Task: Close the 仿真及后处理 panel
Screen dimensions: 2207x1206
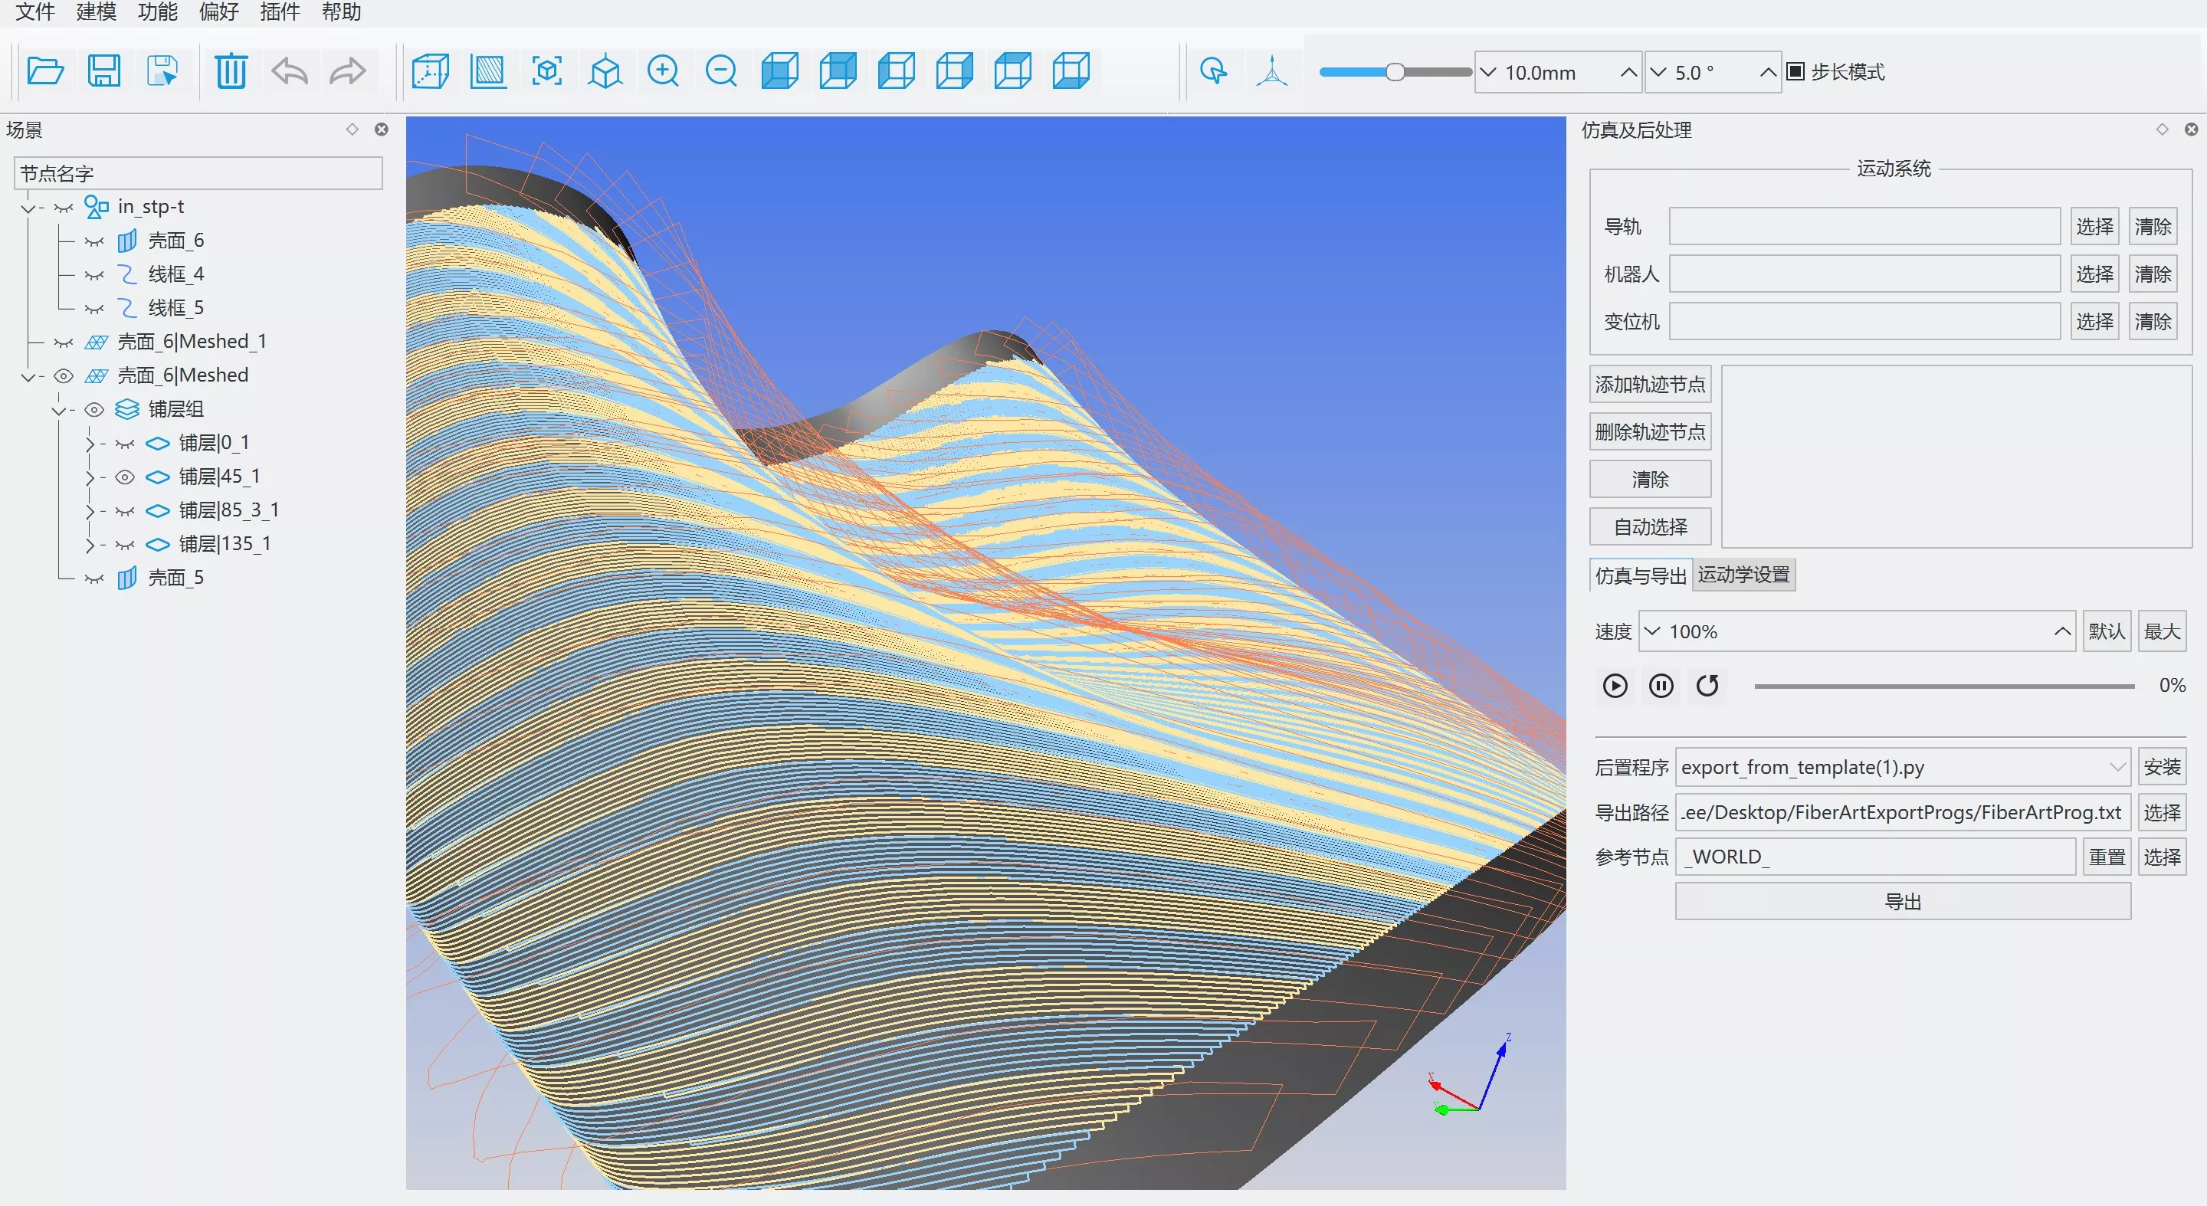Action: click(2191, 129)
